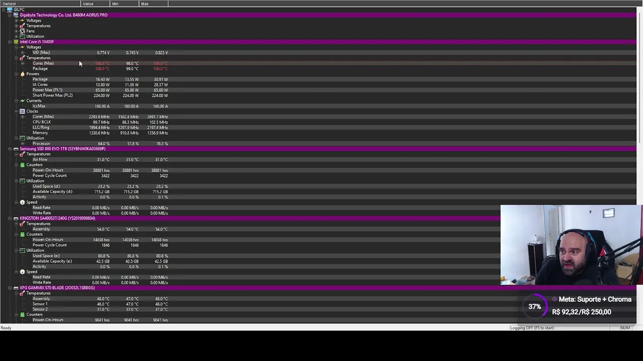
Task: Click the Max column header
Action: point(153,4)
